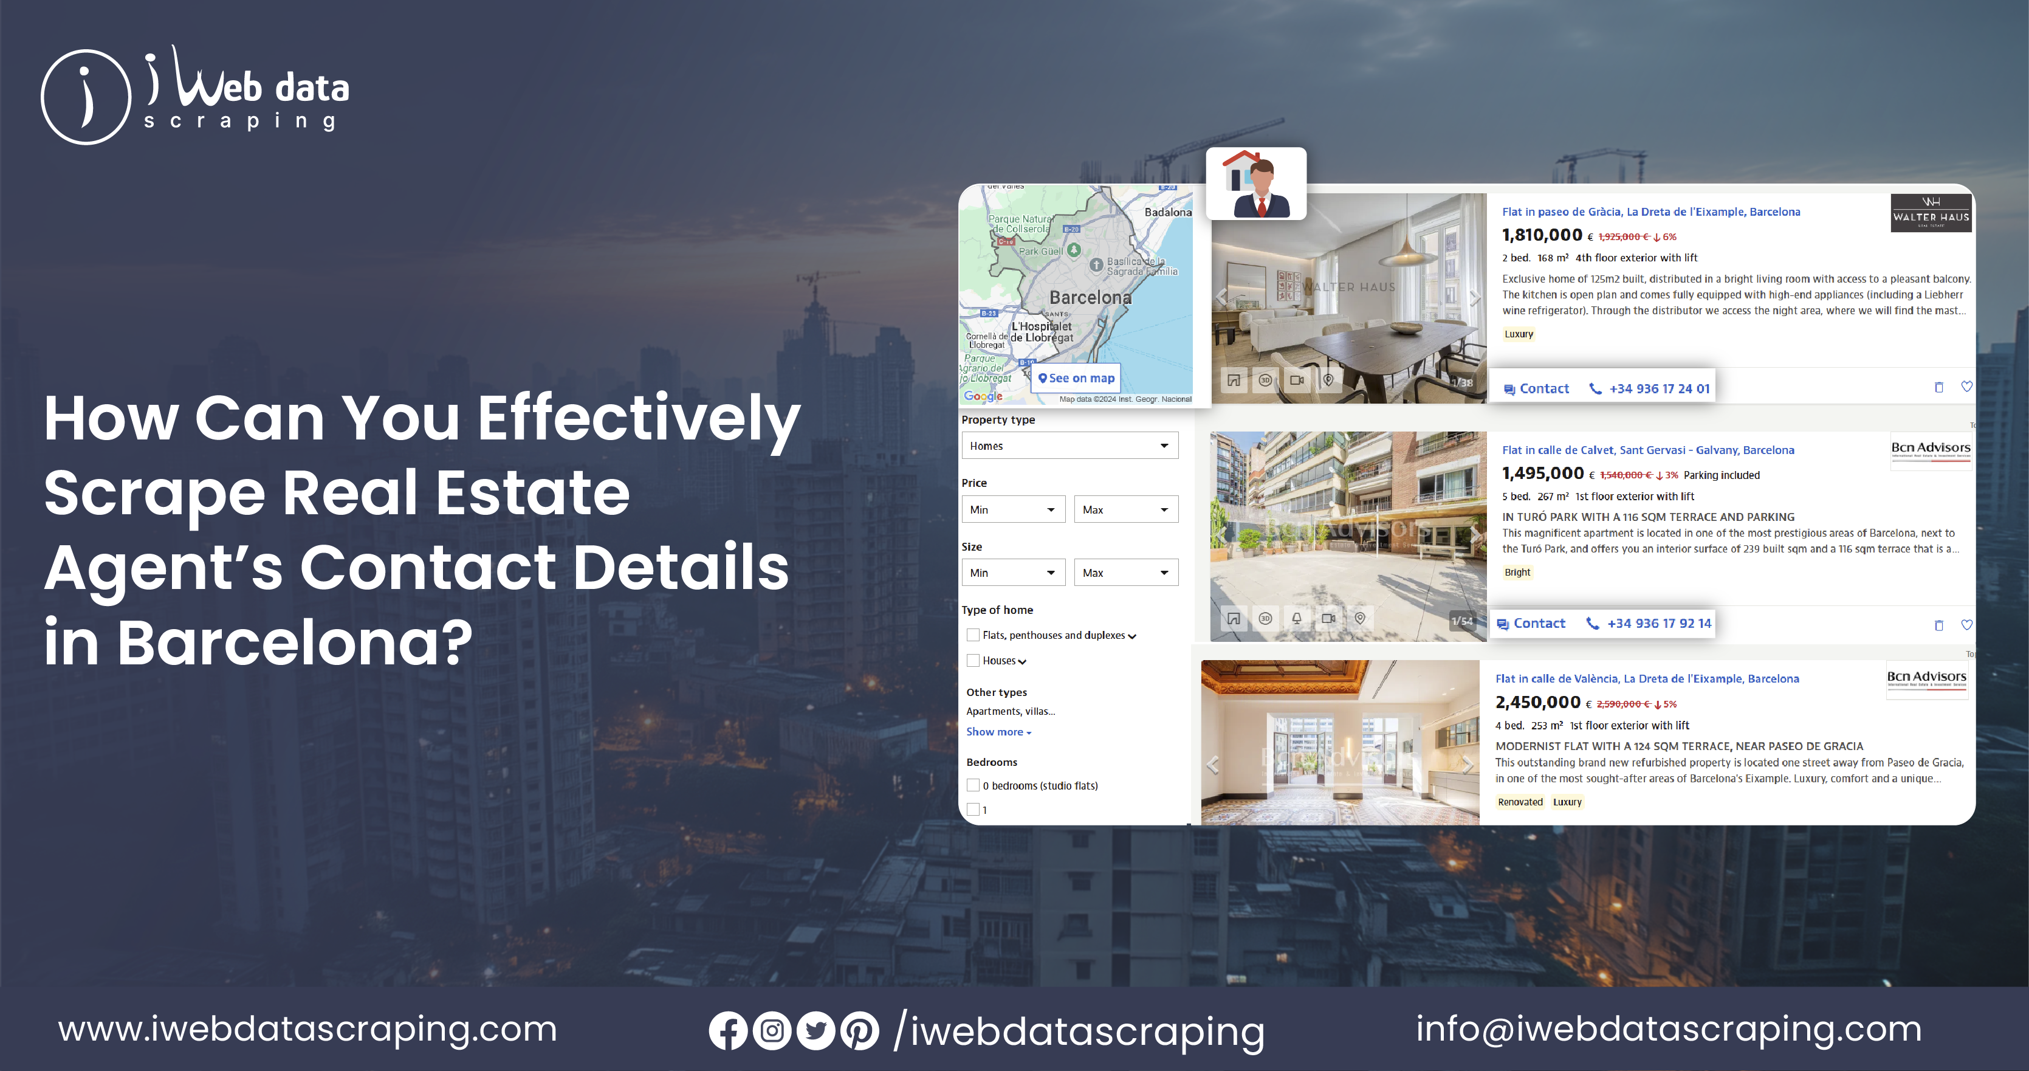Enable the Flats, penthouses and duplexes checkbox
This screenshot has height=1071, width=2029.
point(972,636)
